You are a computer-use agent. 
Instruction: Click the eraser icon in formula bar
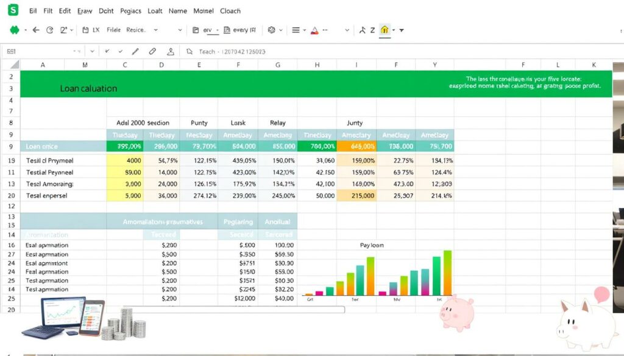click(152, 51)
